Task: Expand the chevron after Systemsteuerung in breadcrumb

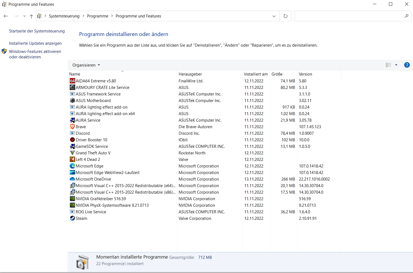Action: (83, 16)
